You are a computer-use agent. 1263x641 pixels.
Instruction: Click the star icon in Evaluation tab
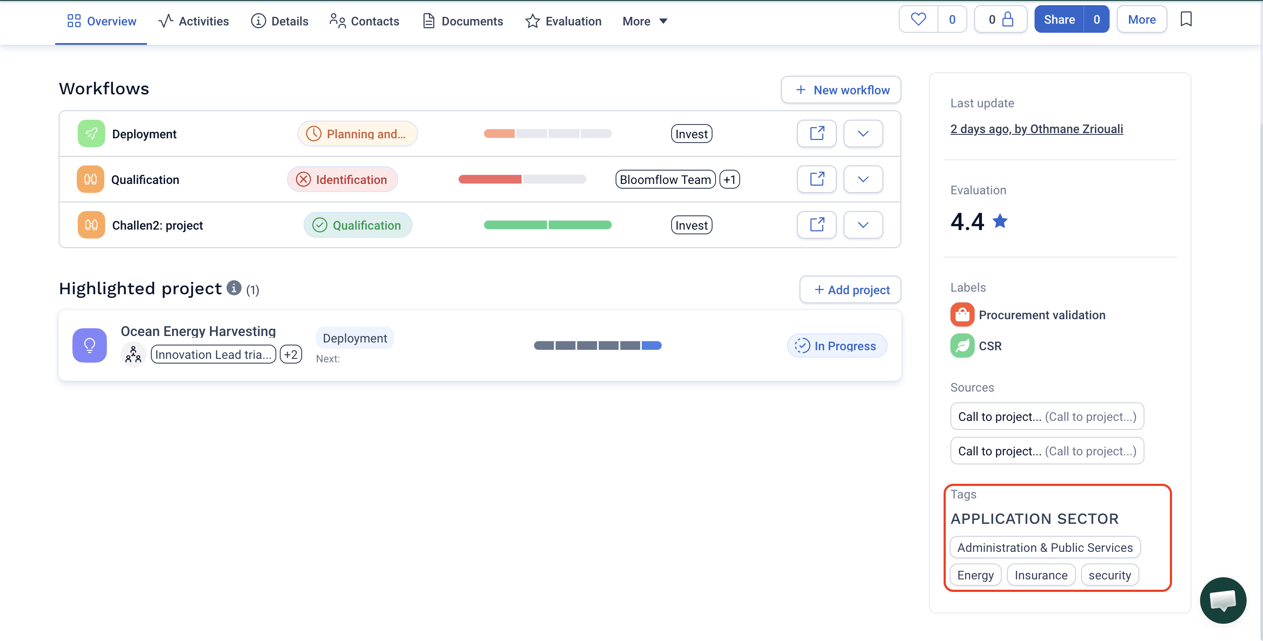[532, 21]
